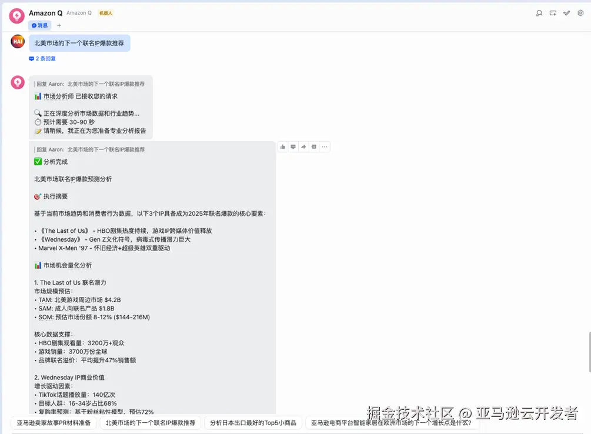Screen dimensions: 591x434
Task: Click the Amazon Q bot avatar in header
Action: 17,16
